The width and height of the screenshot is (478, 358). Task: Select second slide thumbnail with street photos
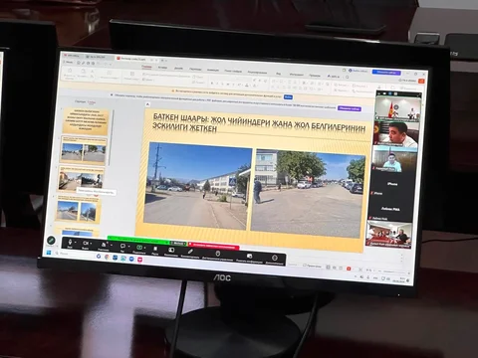click(x=84, y=150)
